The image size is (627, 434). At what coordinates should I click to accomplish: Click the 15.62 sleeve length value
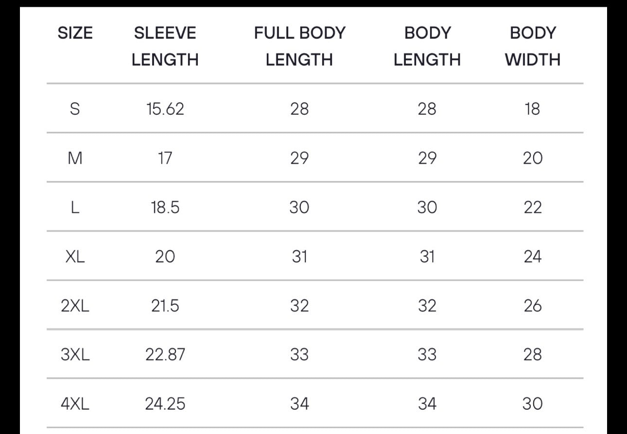click(165, 109)
